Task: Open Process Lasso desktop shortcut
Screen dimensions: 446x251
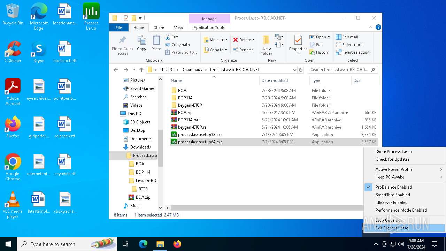Action: (x=91, y=16)
